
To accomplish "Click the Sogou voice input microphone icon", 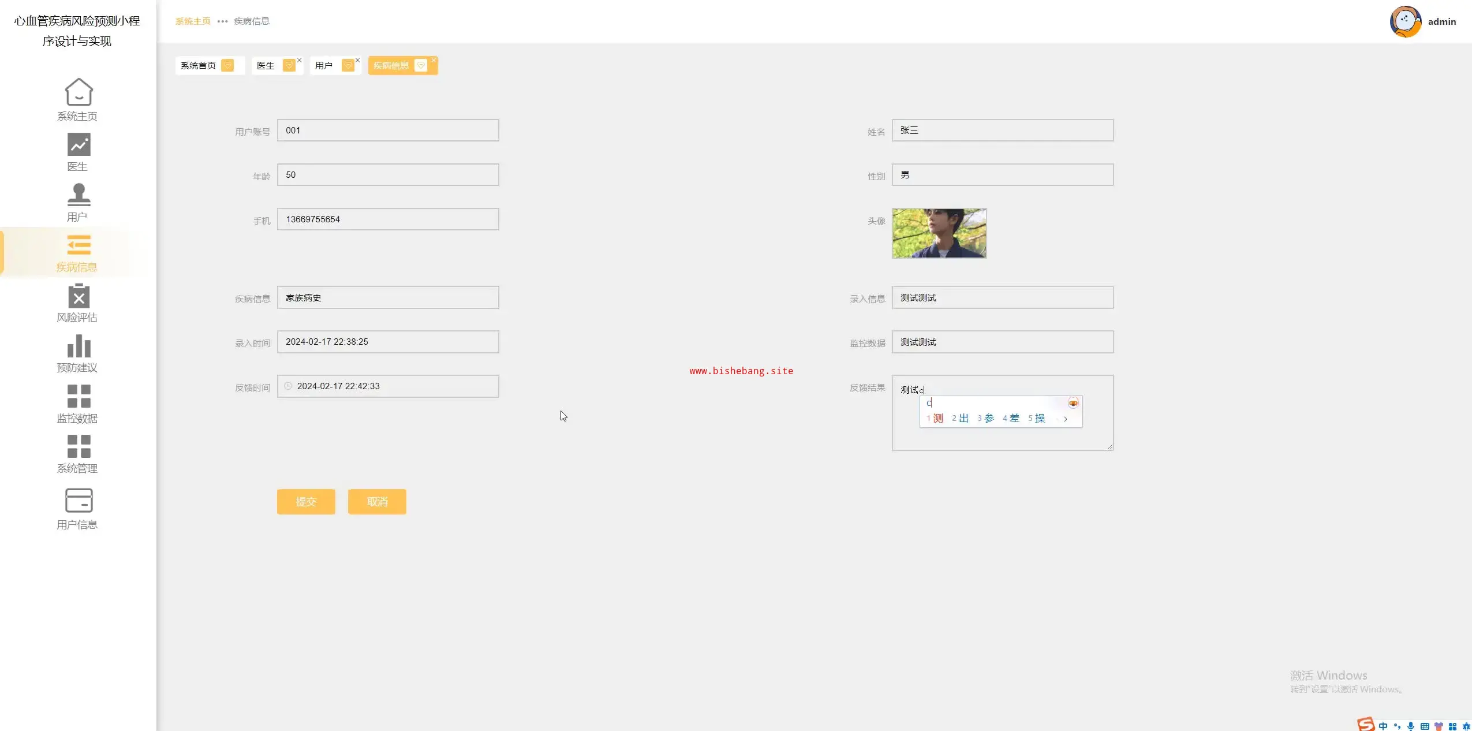I will pos(1410,726).
